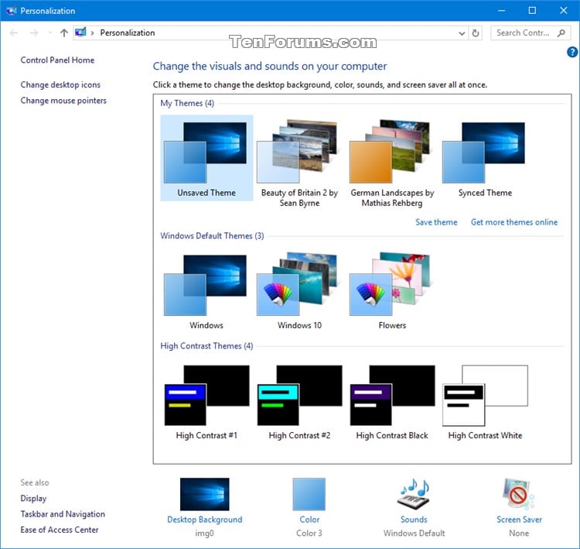The width and height of the screenshot is (580, 549).
Task: Apply High Contrast White theme
Action: (485, 403)
